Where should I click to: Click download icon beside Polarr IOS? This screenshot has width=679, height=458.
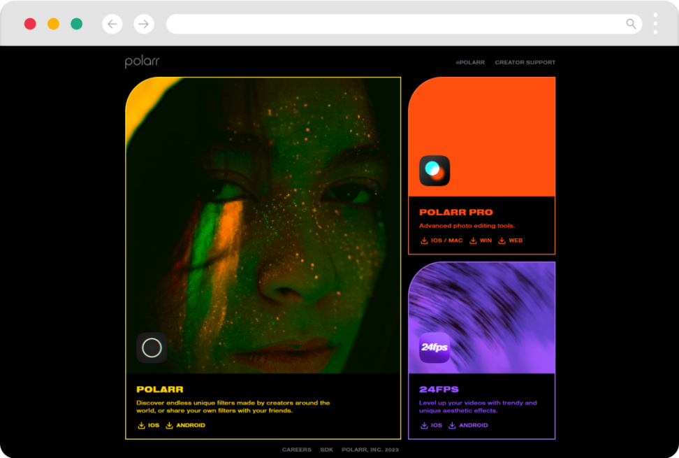click(x=141, y=426)
